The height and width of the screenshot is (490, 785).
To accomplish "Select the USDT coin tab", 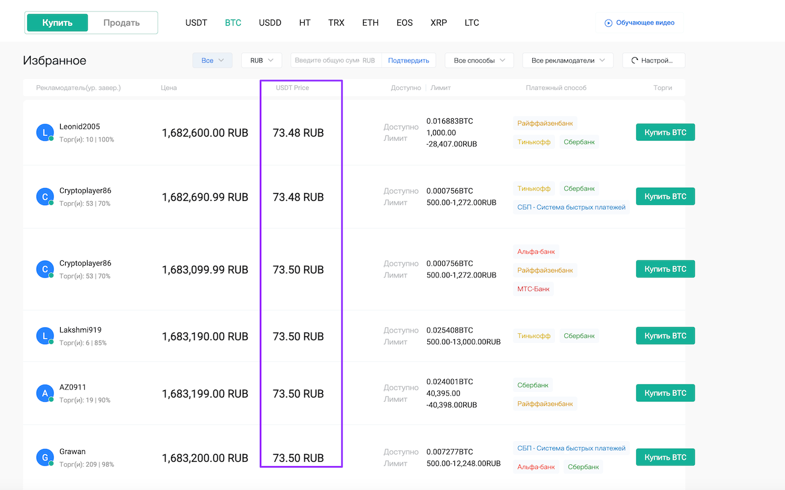I will 196,23.
